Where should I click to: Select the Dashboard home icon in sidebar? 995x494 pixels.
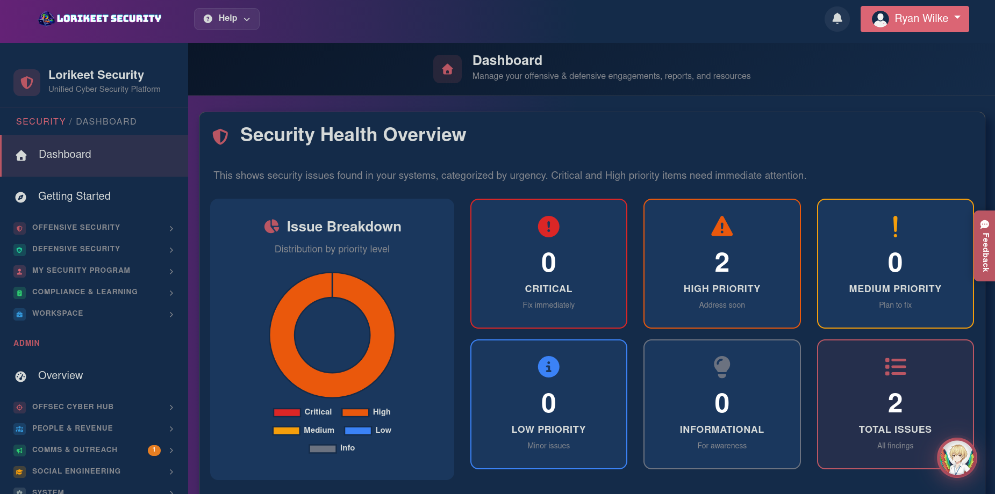click(x=21, y=155)
